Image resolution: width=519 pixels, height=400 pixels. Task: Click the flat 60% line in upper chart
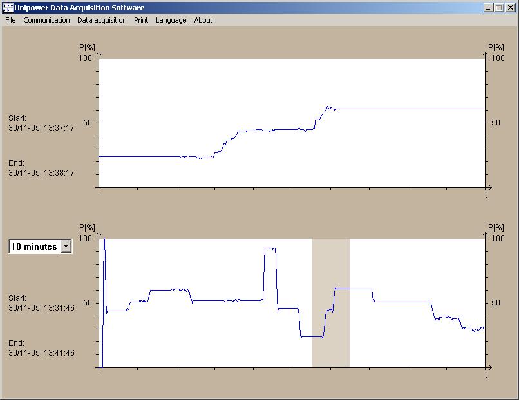412,109
